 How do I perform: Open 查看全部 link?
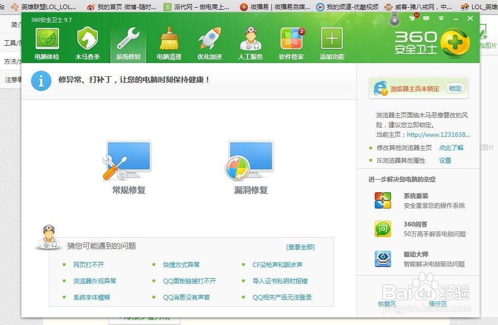[x=300, y=247]
